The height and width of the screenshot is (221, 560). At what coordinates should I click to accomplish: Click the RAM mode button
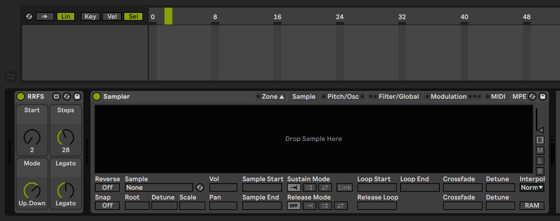[532, 206]
